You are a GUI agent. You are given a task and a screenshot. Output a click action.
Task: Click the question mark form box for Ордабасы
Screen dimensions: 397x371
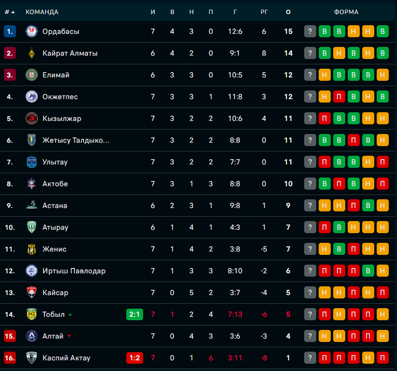click(310, 31)
